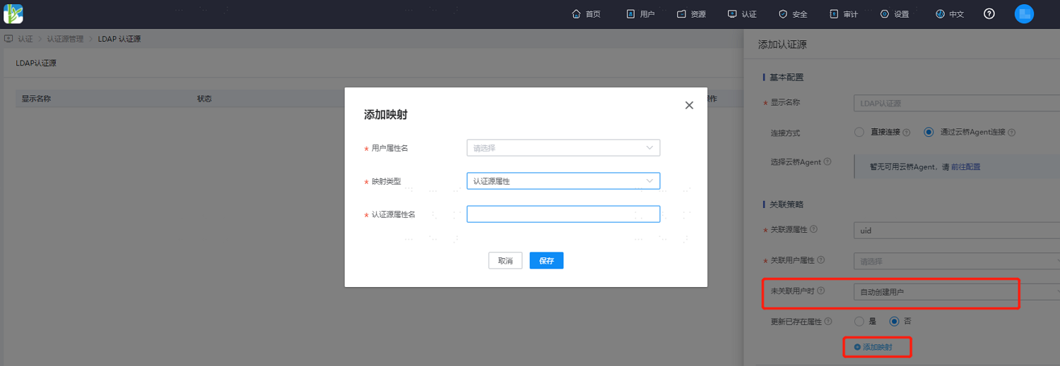Open the 映射类型 dropdown showing 认证源属性

tap(563, 181)
